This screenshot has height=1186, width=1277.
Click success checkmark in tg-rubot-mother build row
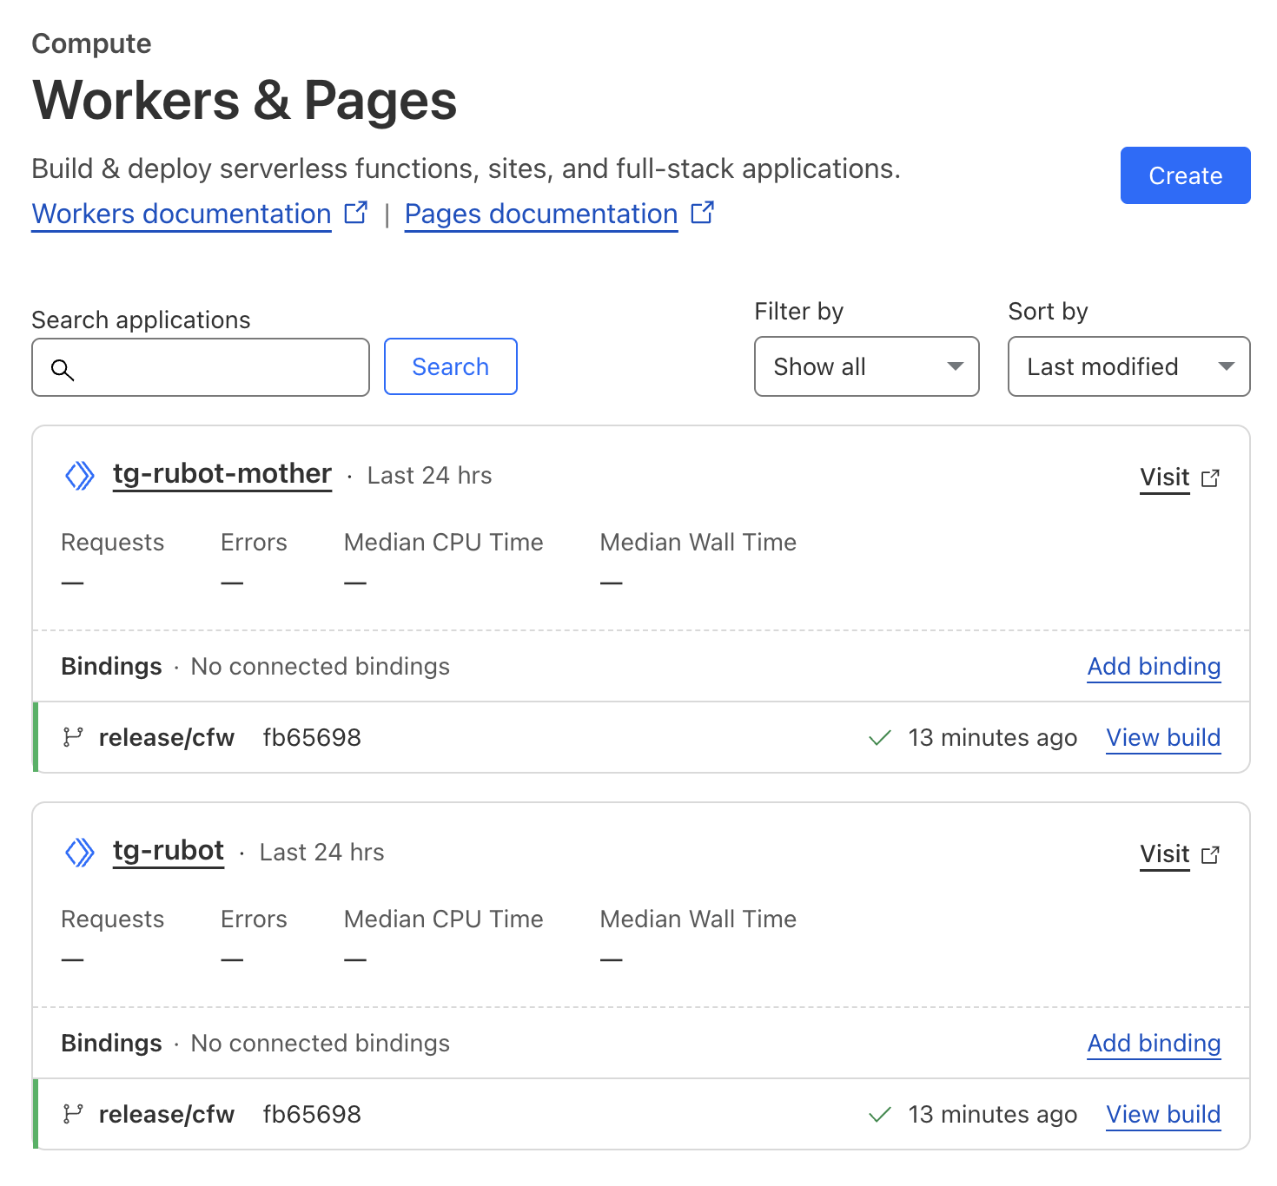(x=880, y=738)
